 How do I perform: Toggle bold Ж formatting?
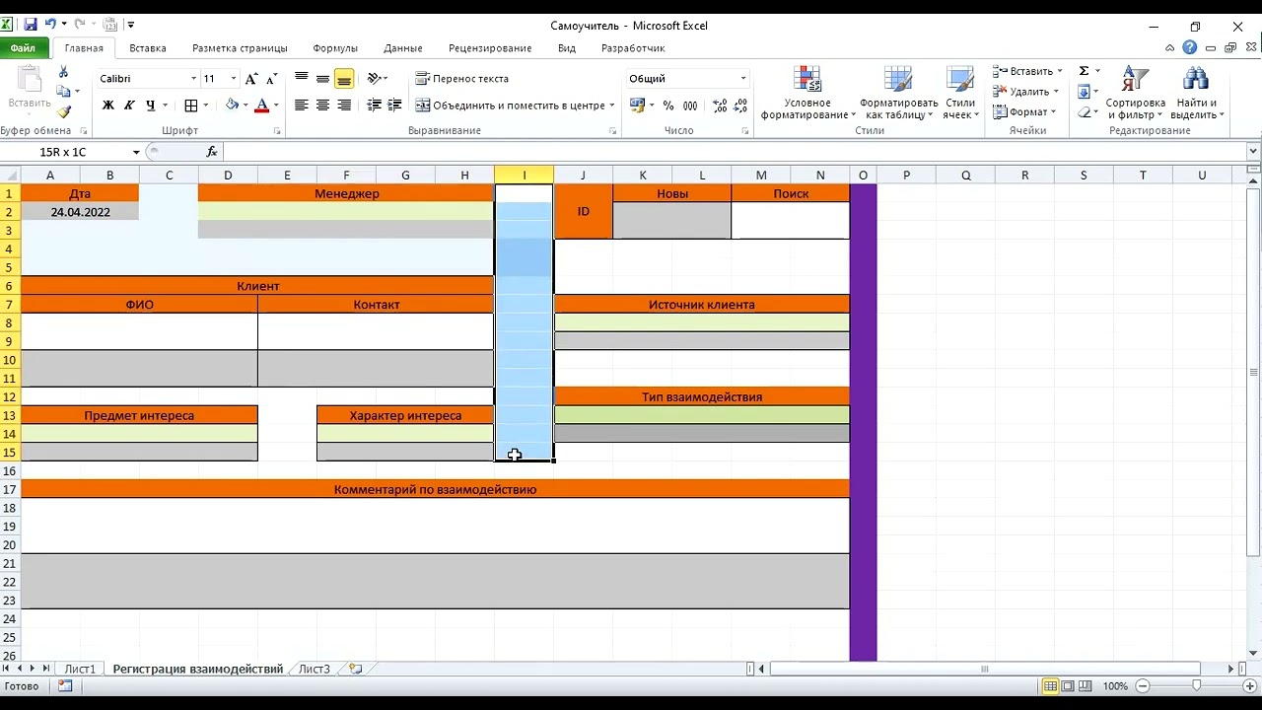107,106
